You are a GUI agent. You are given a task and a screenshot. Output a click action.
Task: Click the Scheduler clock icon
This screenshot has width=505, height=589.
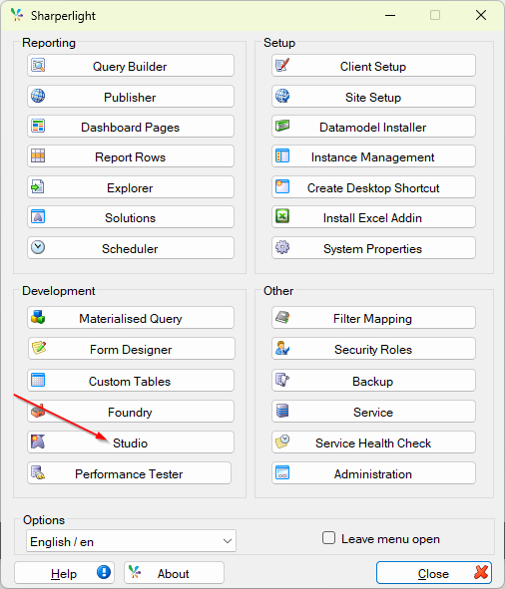[x=38, y=247]
